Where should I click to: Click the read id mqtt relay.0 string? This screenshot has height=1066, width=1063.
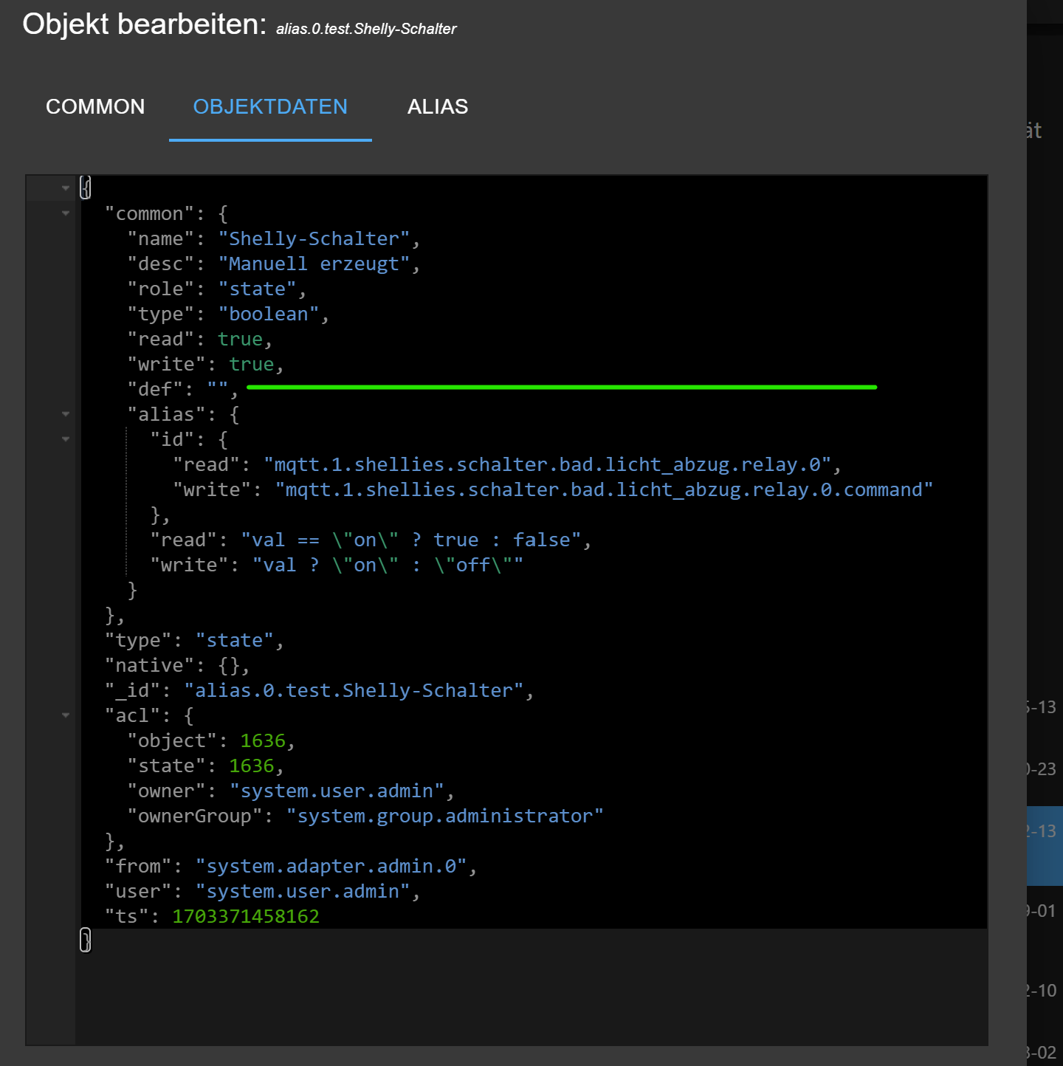pos(548,465)
